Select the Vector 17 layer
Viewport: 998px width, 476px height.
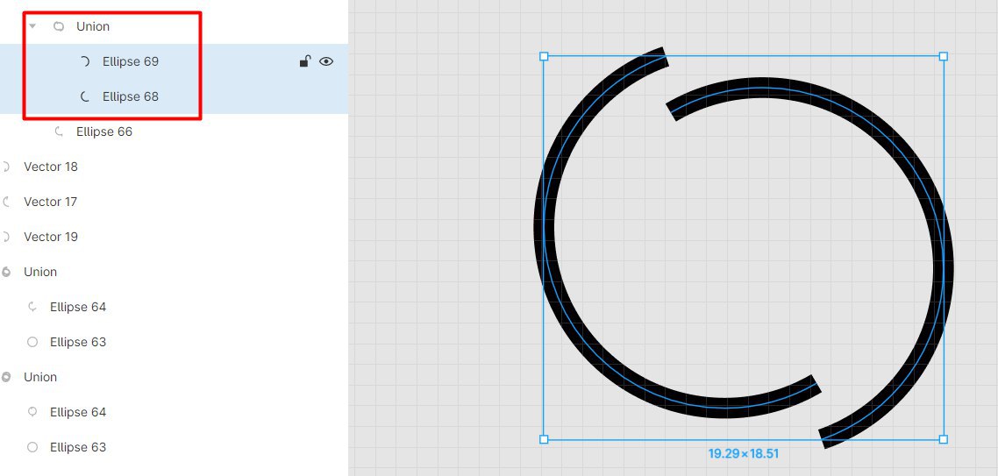(50, 202)
